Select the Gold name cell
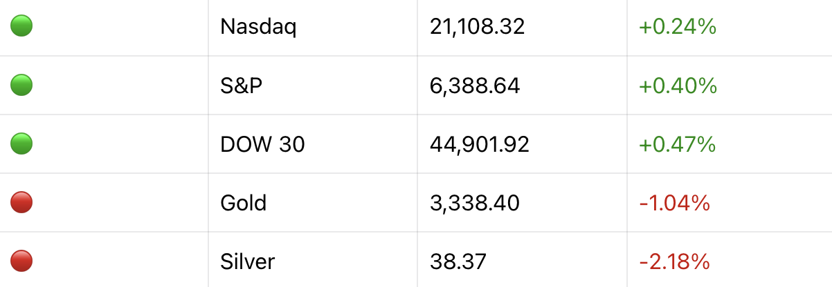The height and width of the screenshot is (287, 832). (243, 203)
